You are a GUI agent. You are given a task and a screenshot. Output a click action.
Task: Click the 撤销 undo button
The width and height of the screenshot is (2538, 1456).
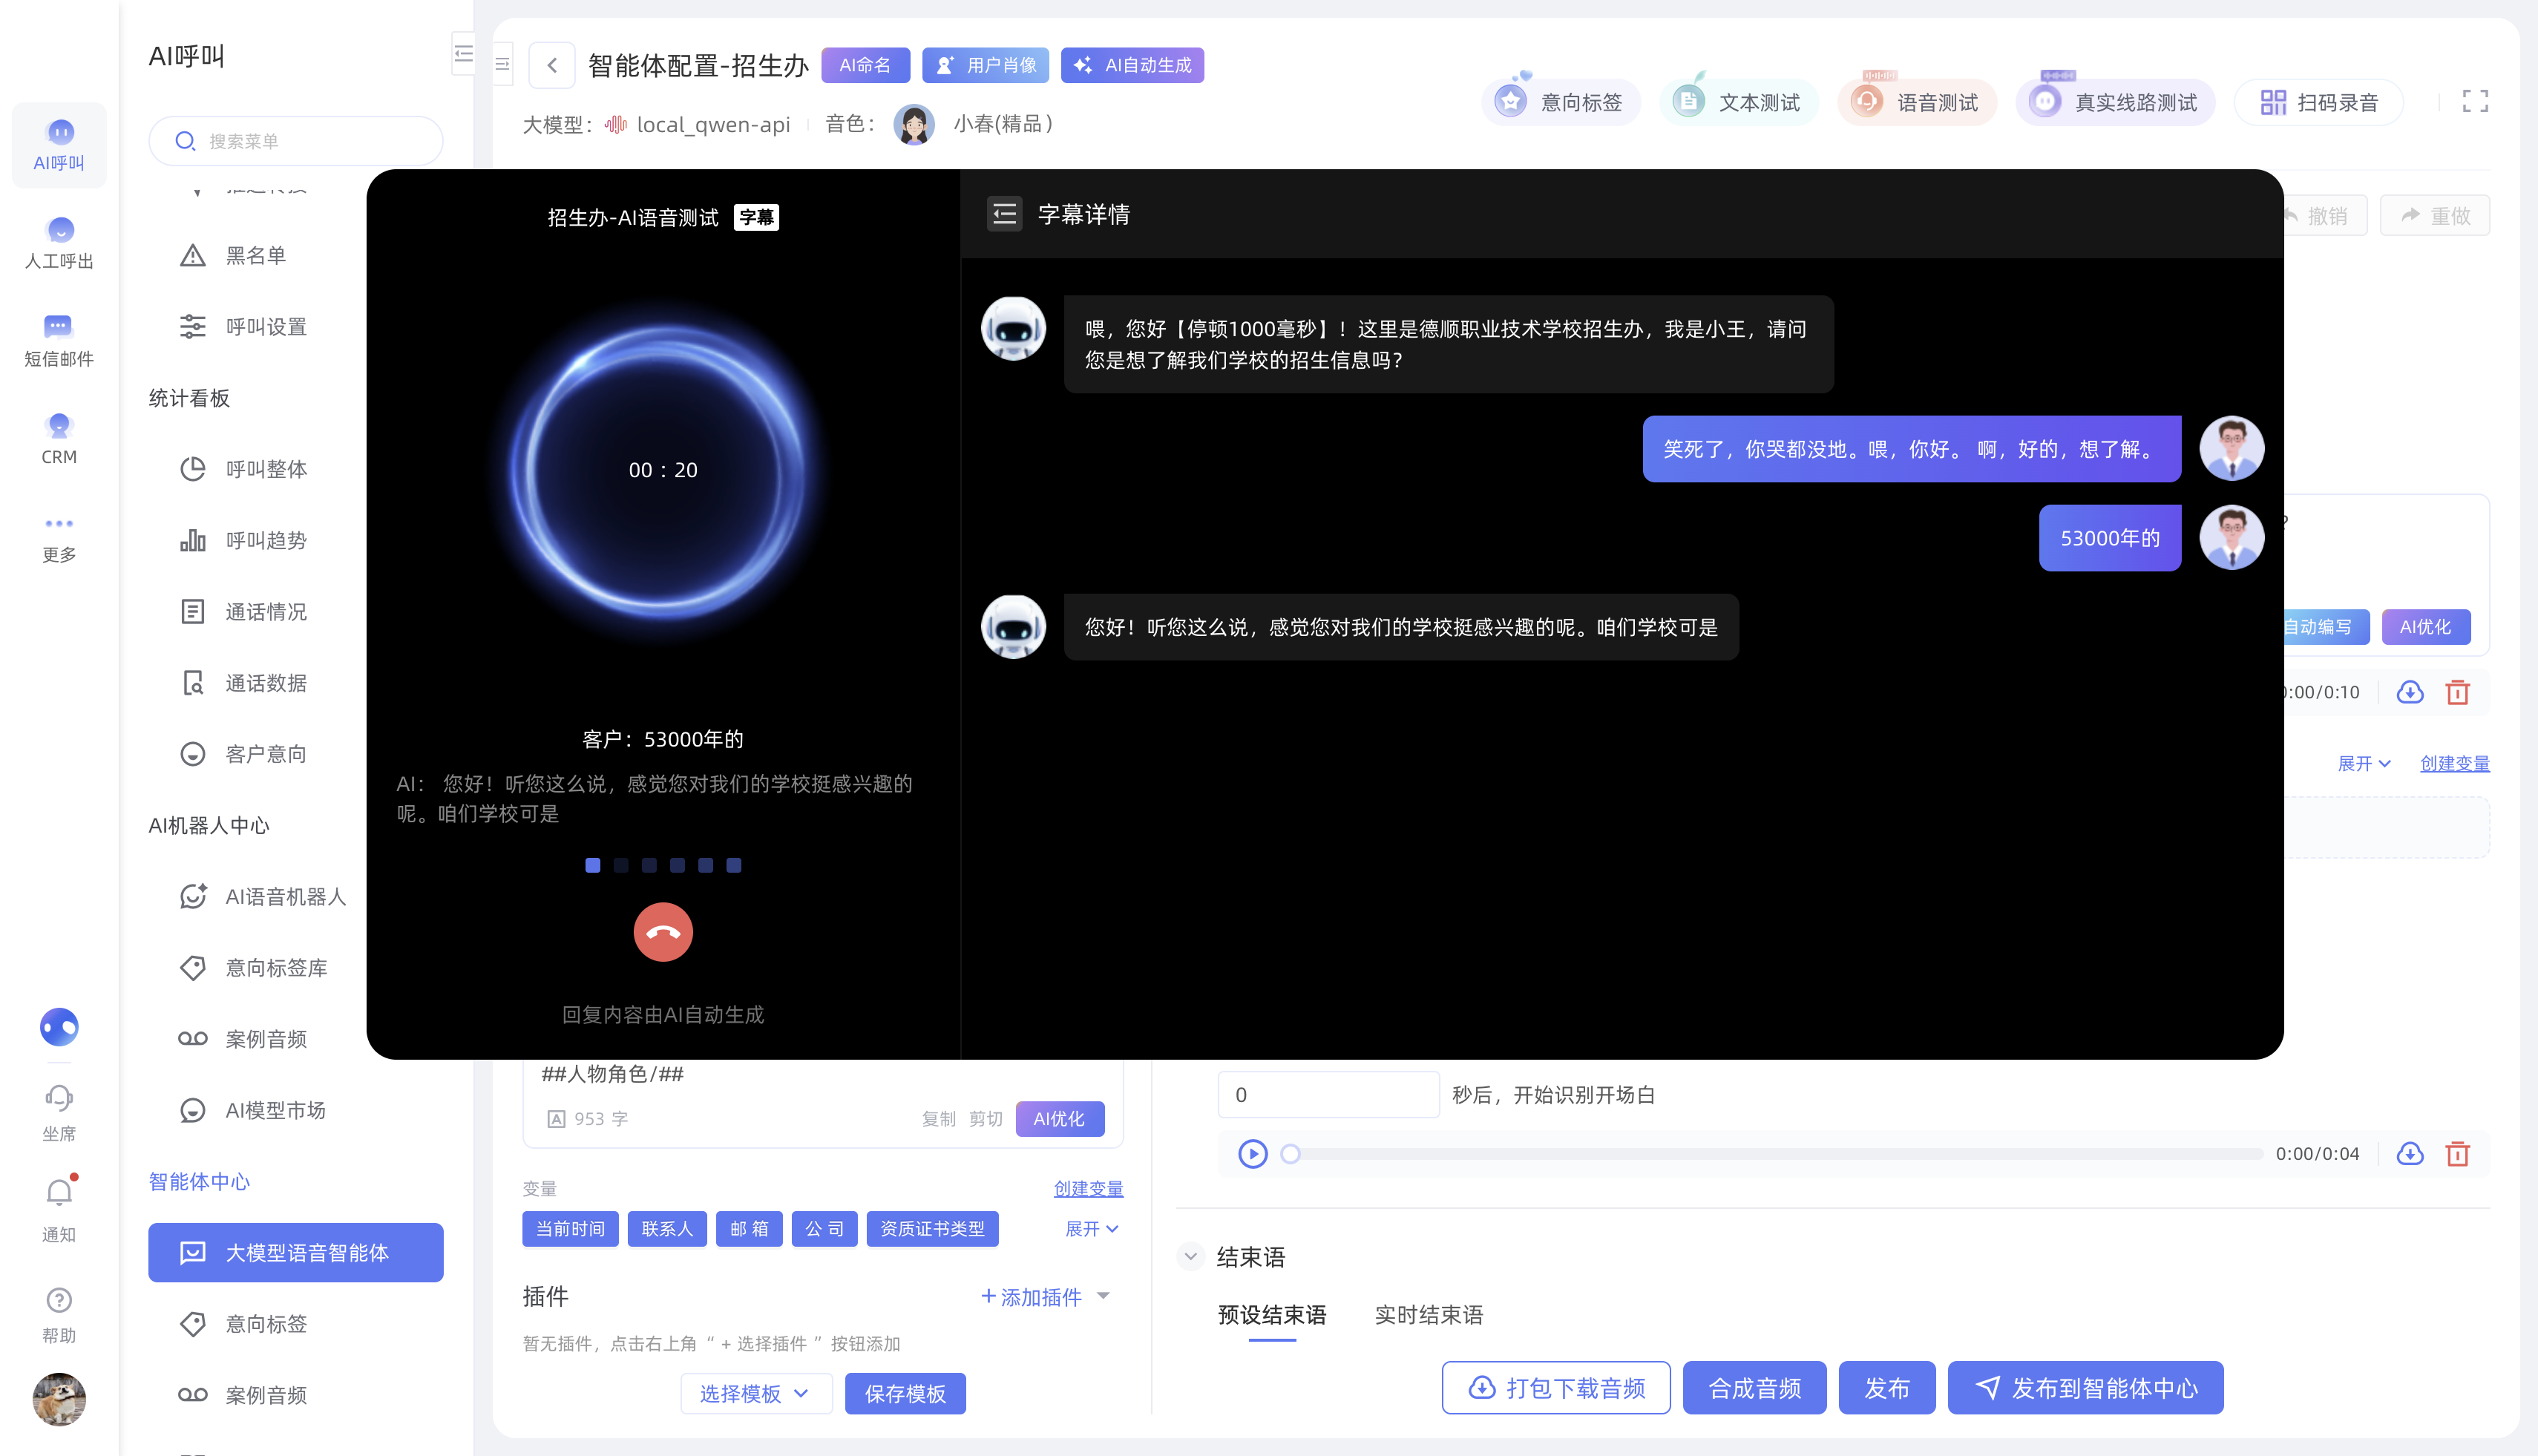pos(2324,216)
